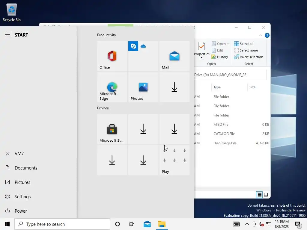Expand the Start hamburger menu

pos(7,35)
